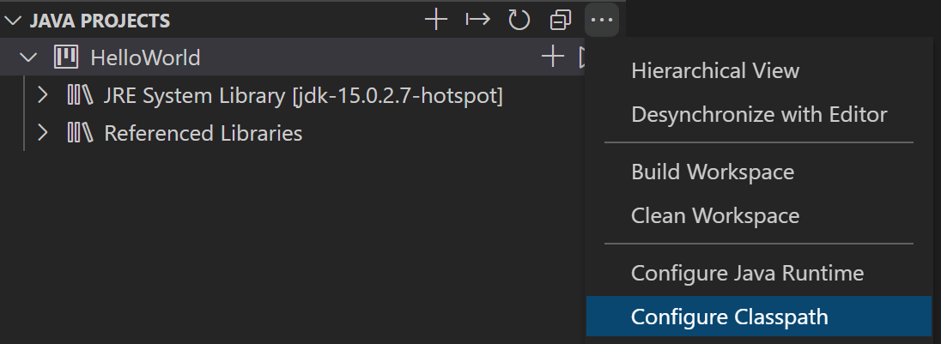Click the three-dots more actions button
The image size is (941, 344).
[x=602, y=21]
